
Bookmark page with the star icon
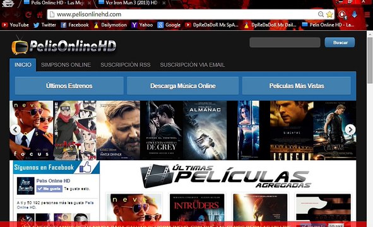click(x=329, y=15)
